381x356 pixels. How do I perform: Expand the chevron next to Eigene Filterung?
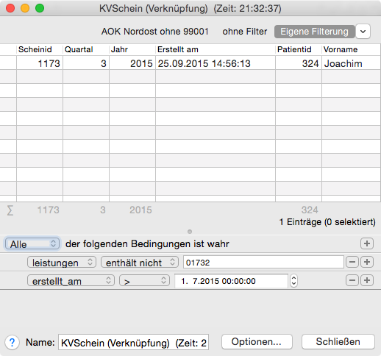[363, 32]
